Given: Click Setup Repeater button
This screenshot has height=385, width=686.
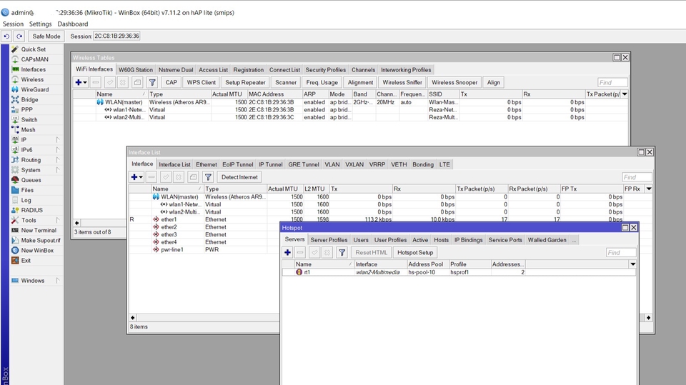Looking at the screenshot, I should pos(245,82).
